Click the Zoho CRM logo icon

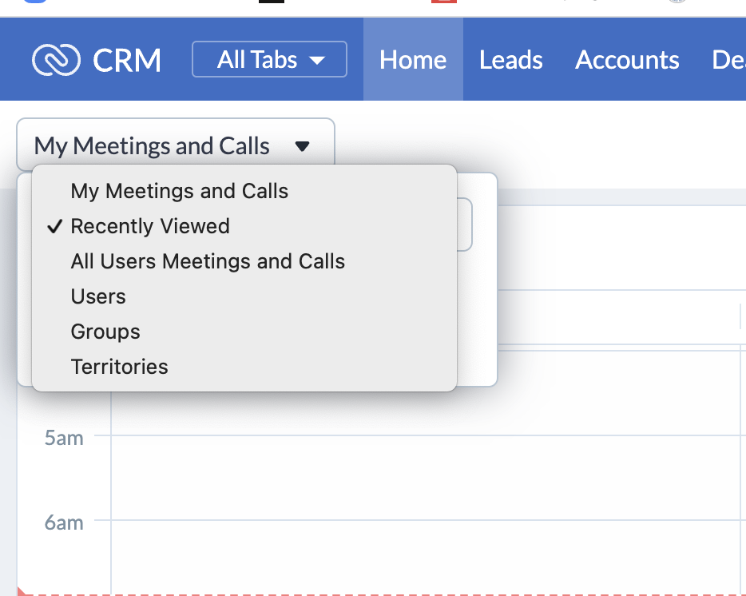pos(56,60)
